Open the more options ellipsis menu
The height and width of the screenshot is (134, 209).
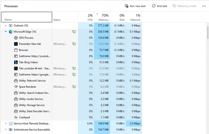pos(204,6)
